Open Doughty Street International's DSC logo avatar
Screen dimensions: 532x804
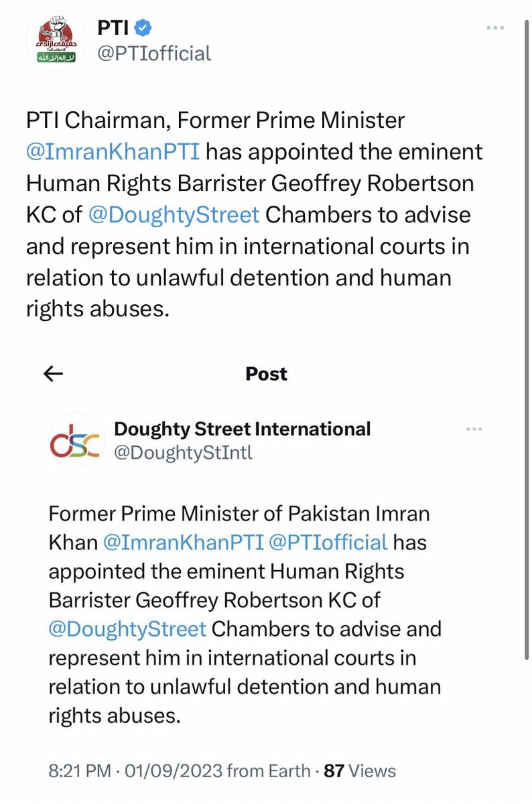[74, 441]
